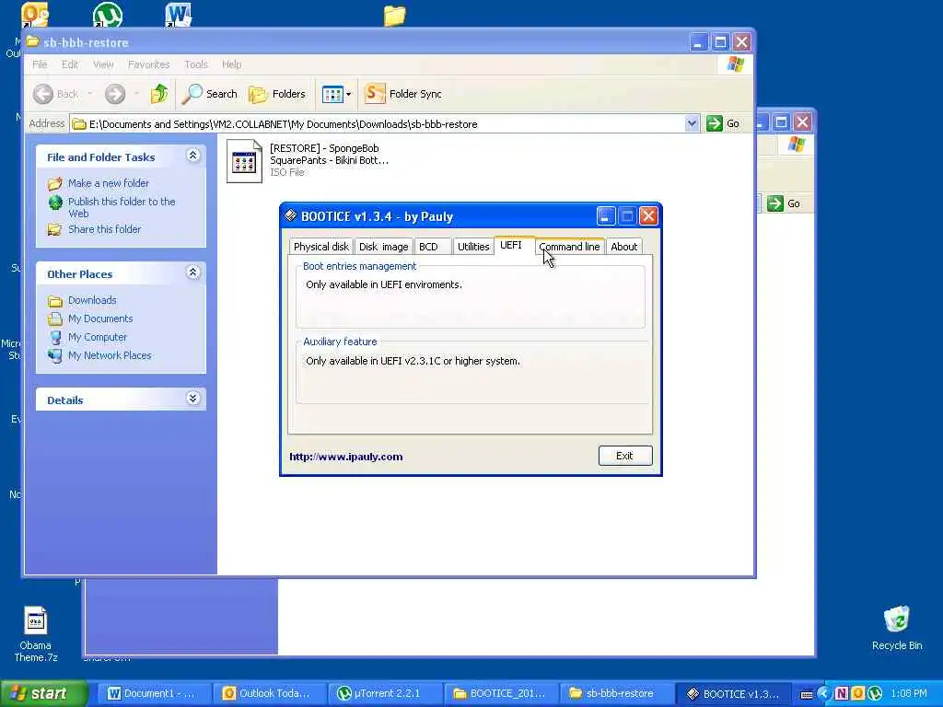The width and height of the screenshot is (943, 707).
Task: Open the About tab in BOOTICE
Action: pos(623,247)
